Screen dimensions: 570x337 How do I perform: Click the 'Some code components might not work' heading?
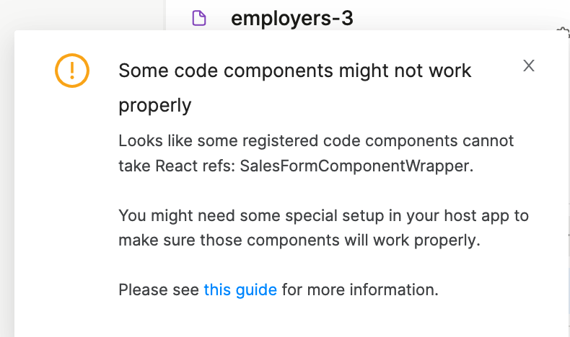295,71
